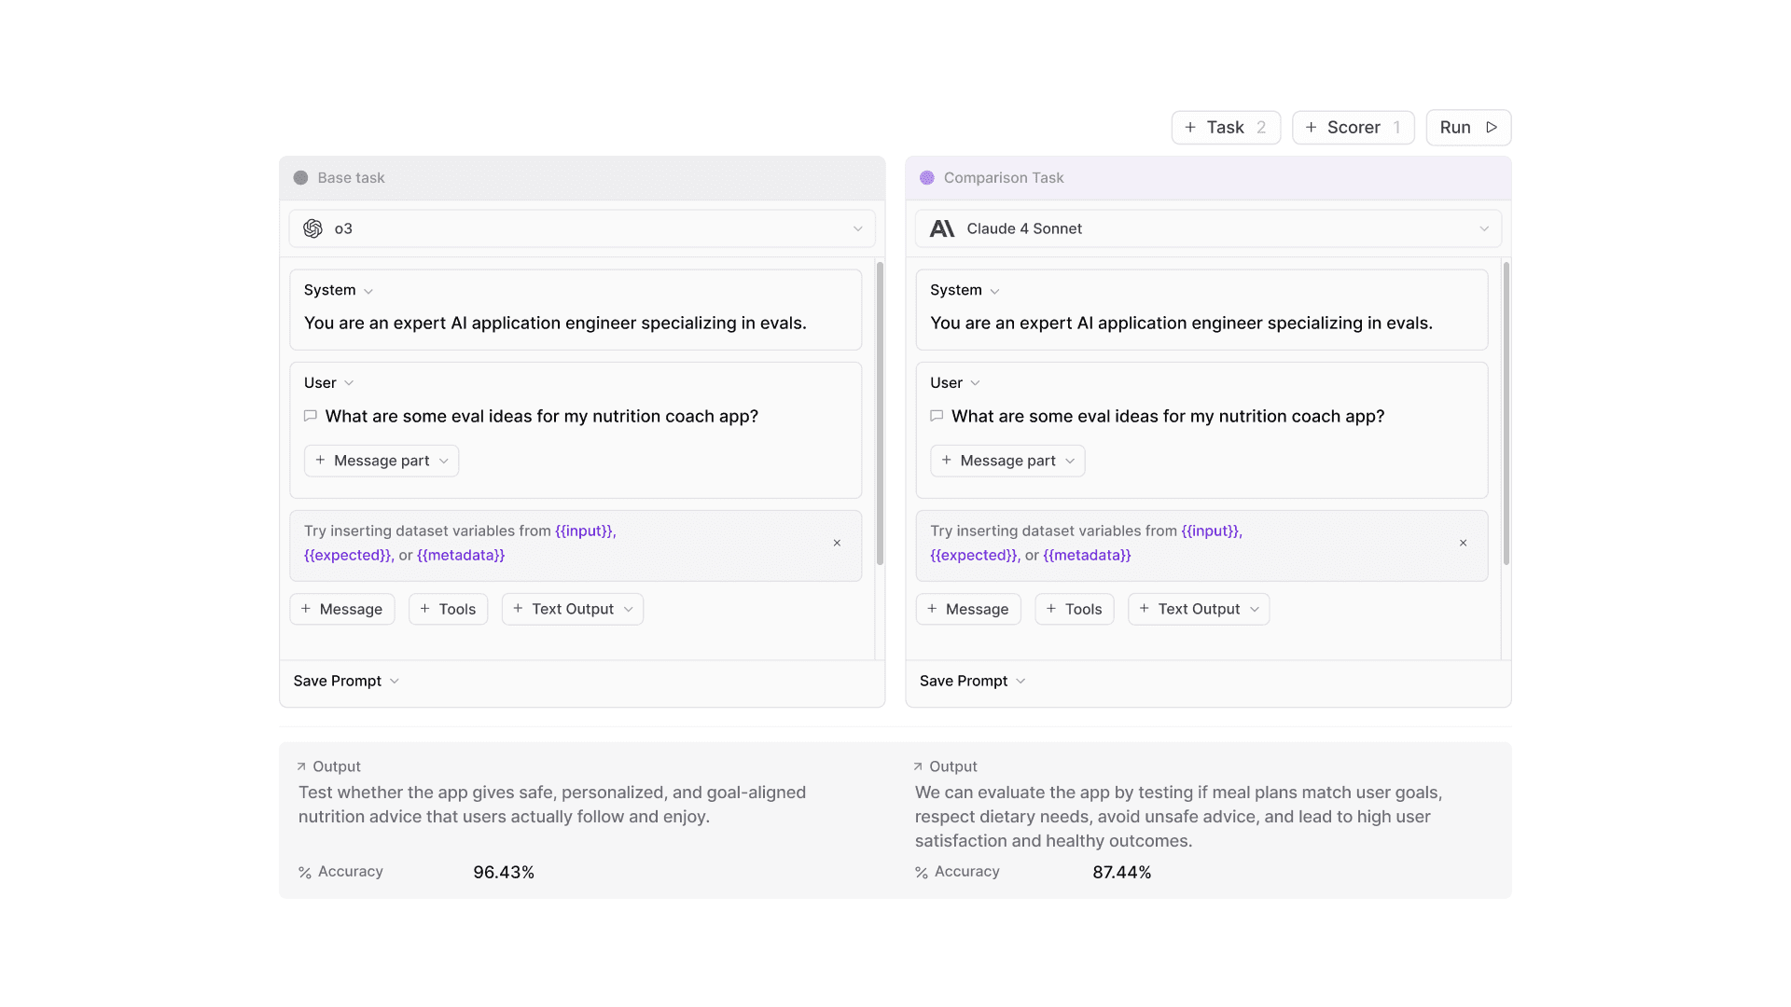The width and height of the screenshot is (1791, 1007).
Task: Open the Claude 4 Sonnet model dropdown
Action: (x=1483, y=228)
